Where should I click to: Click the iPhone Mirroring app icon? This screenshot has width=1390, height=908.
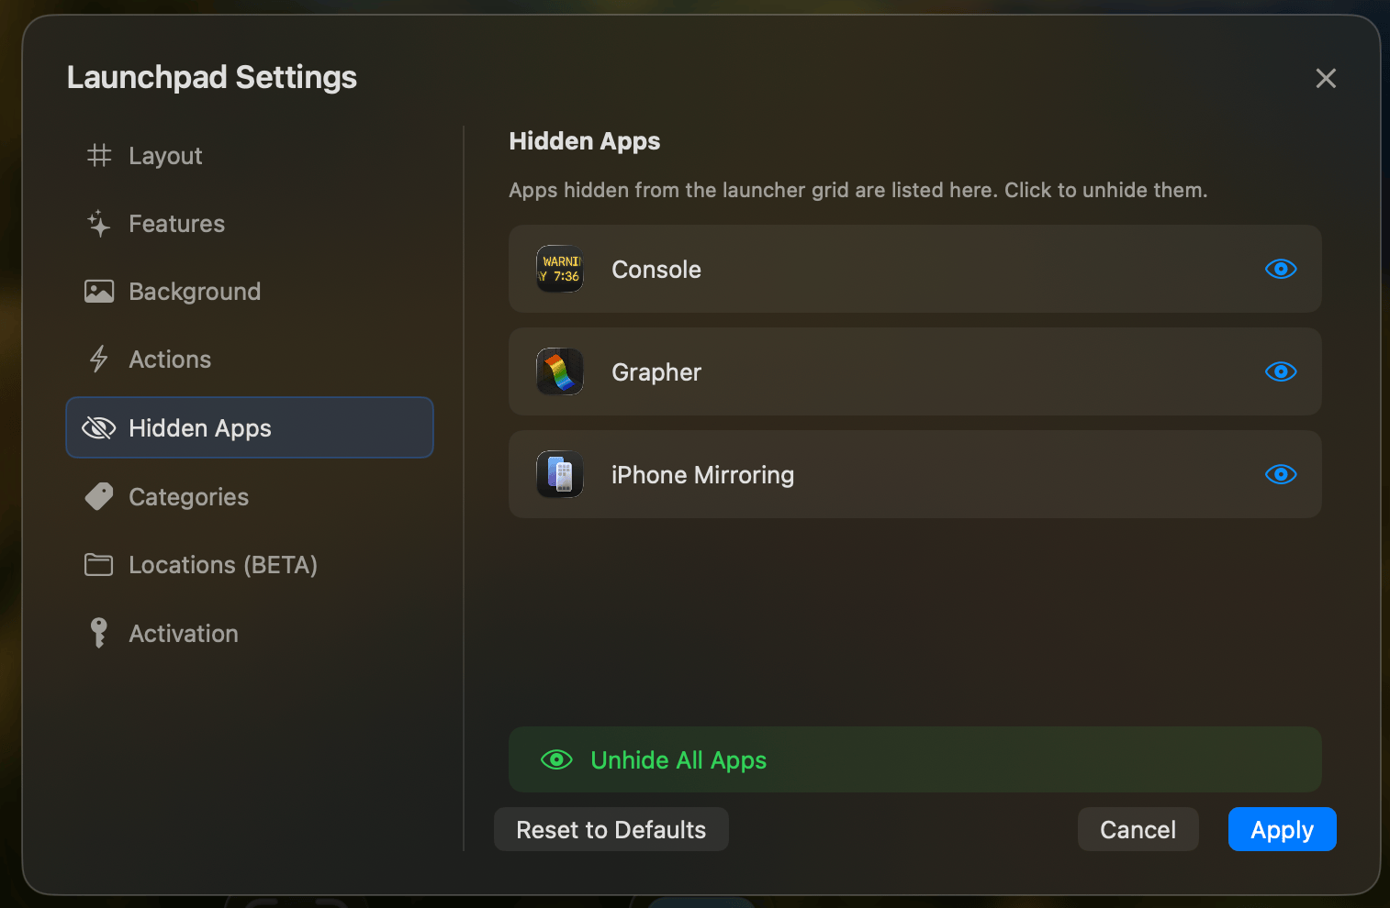559,474
